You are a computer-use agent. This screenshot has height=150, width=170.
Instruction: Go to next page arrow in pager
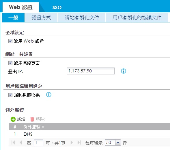pos(72,143)
